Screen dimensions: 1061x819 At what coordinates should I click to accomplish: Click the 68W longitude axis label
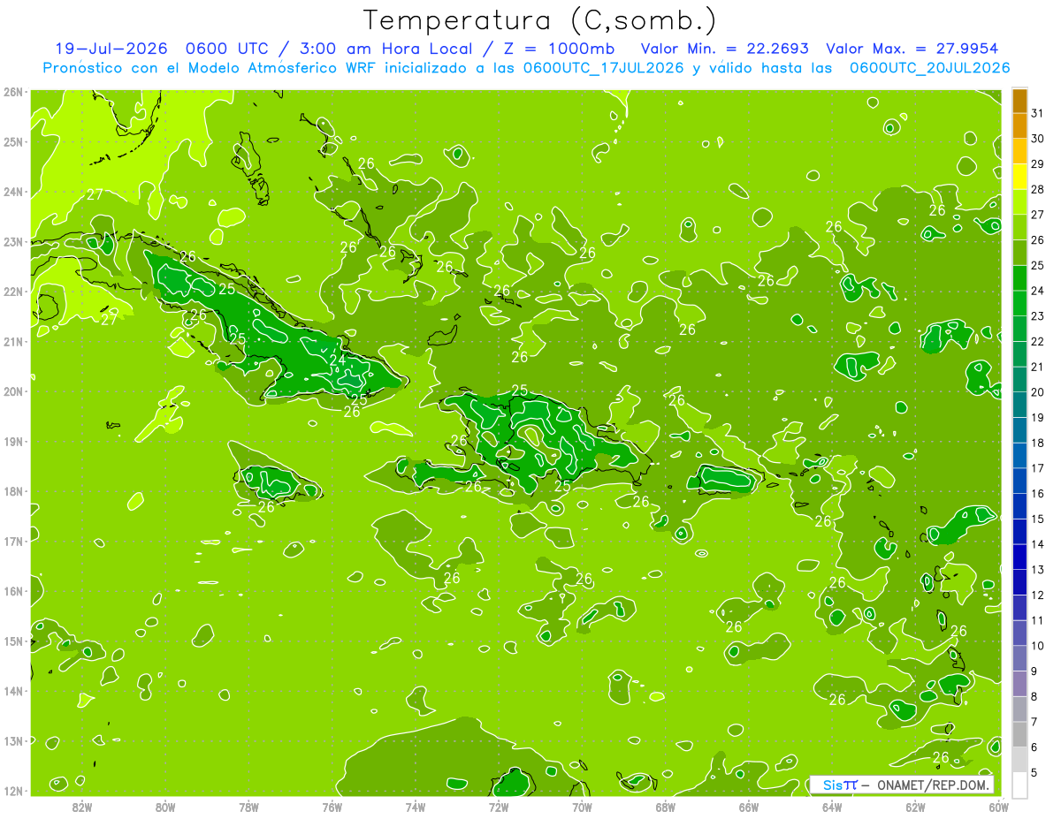(x=665, y=807)
